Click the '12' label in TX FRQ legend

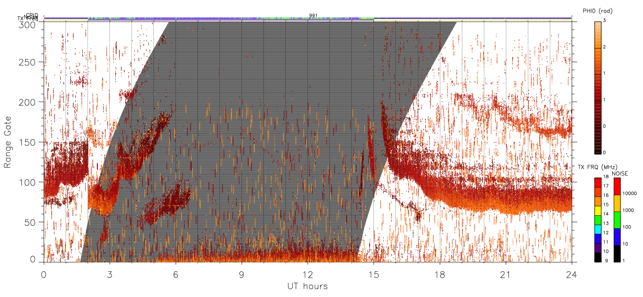pyautogui.click(x=606, y=233)
